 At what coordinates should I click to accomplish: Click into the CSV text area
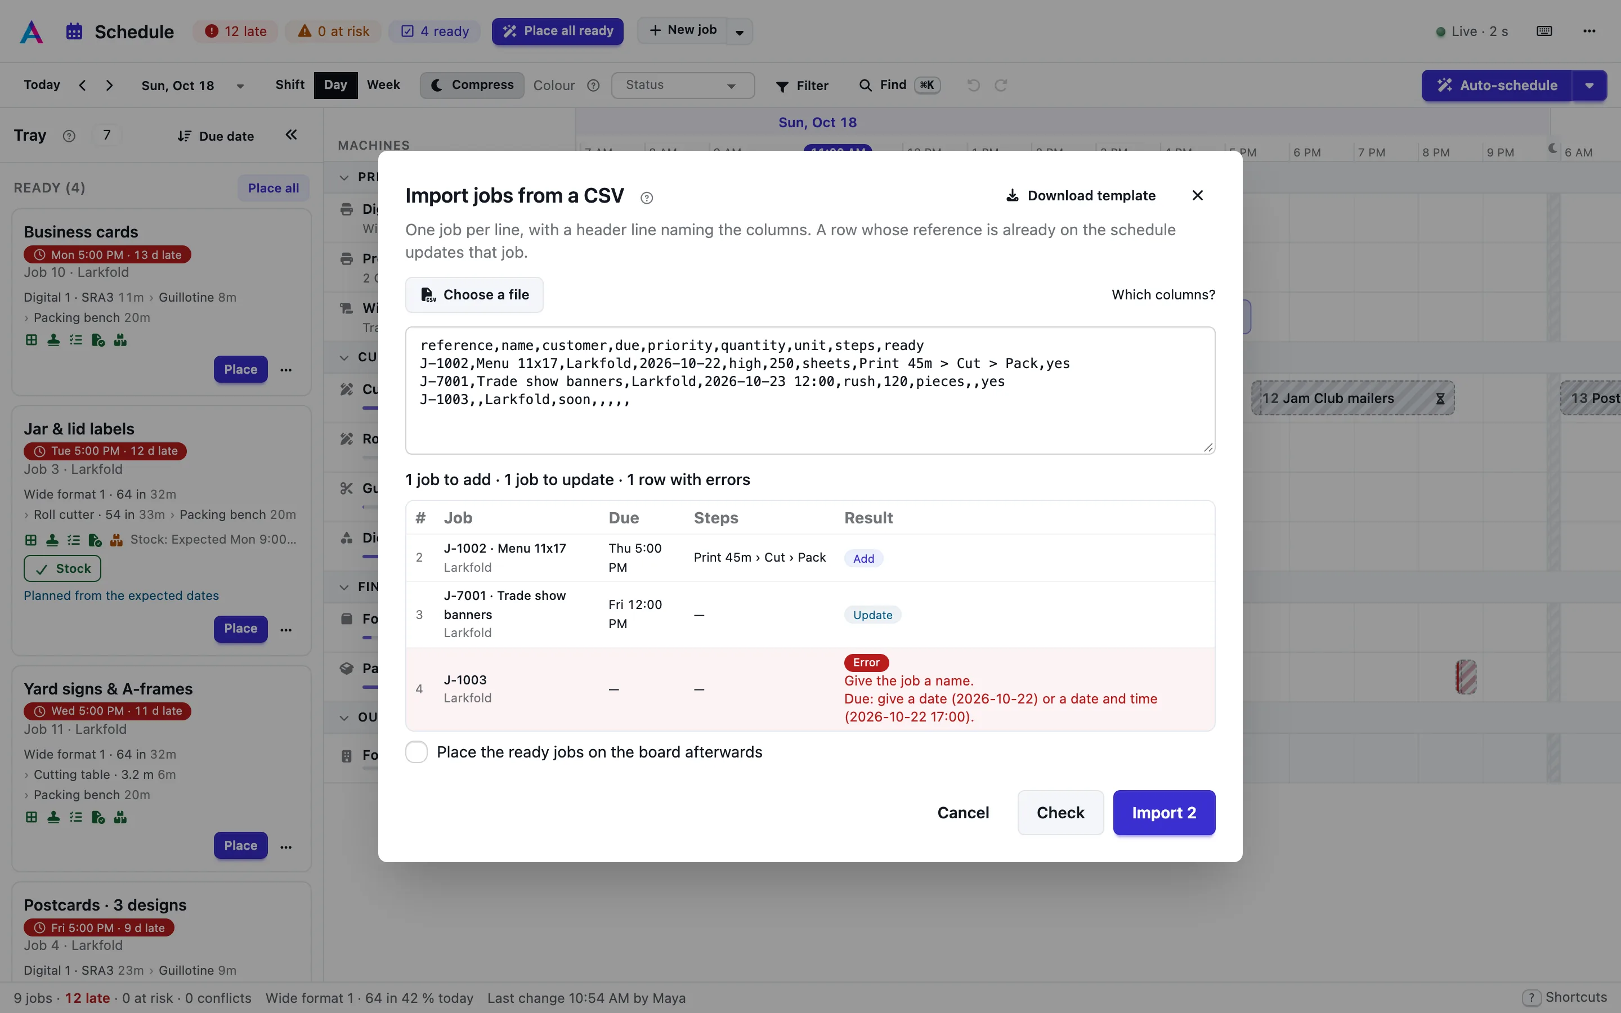810,391
